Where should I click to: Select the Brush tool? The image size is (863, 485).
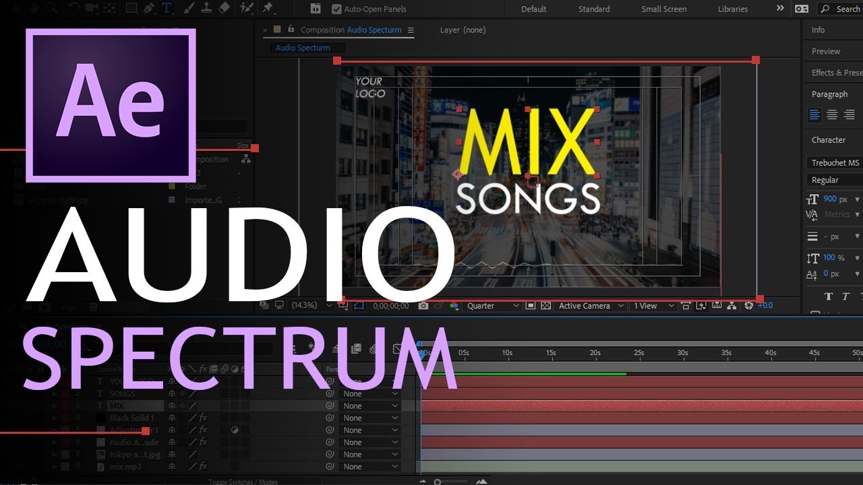pyautogui.click(x=189, y=9)
